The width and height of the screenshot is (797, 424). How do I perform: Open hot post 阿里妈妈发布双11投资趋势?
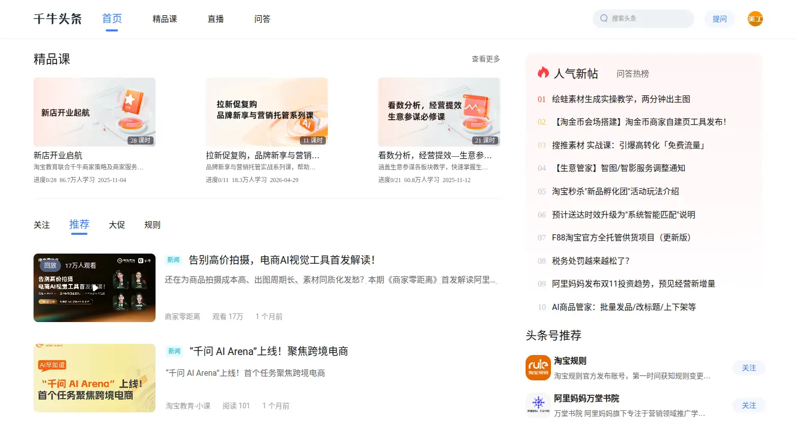tap(634, 284)
